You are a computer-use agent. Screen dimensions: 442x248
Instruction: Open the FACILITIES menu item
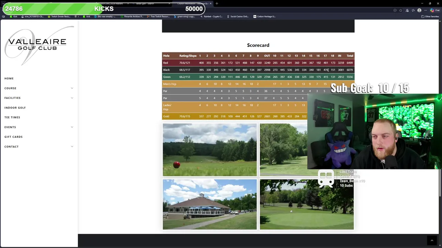point(12,98)
